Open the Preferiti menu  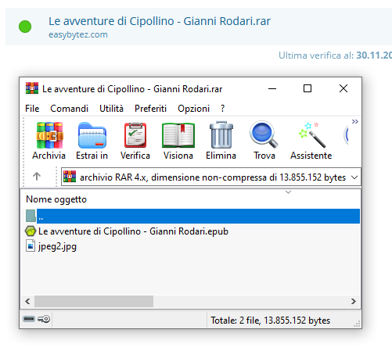click(x=150, y=109)
